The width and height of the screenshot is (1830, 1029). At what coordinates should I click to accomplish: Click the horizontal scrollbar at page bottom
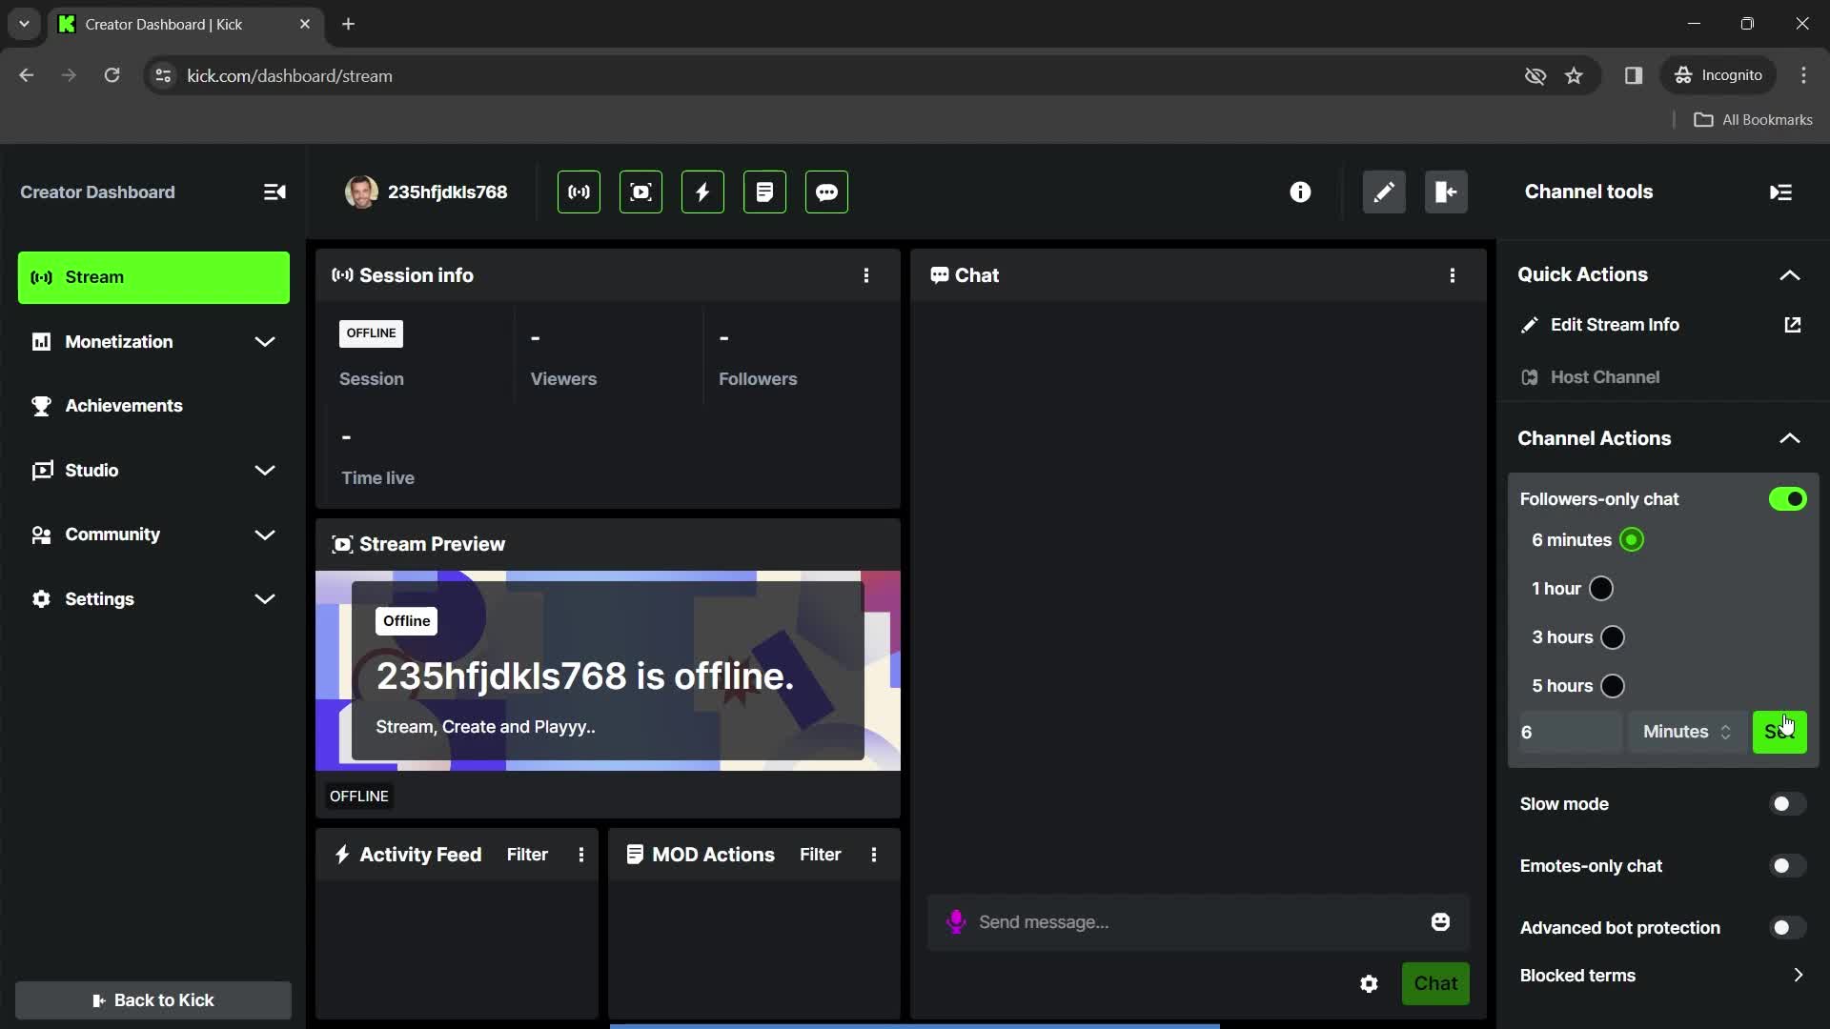(x=915, y=1026)
